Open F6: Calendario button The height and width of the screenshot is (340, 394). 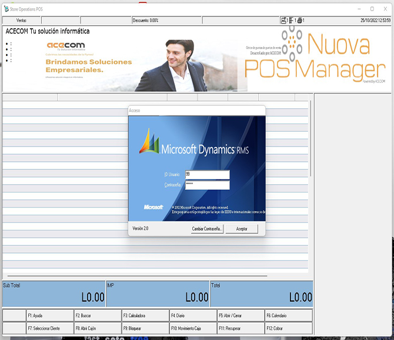(x=289, y=316)
